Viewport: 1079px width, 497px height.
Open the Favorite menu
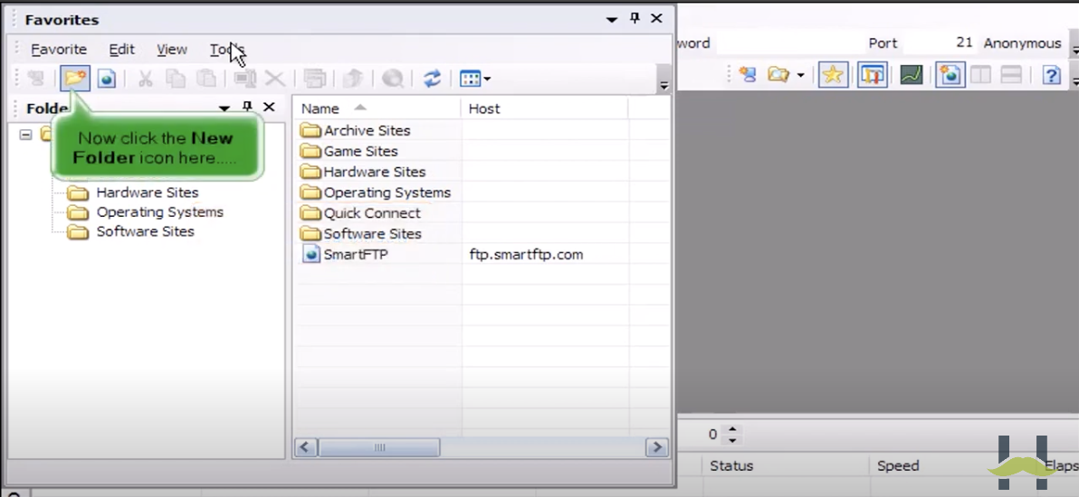[59, 50]
